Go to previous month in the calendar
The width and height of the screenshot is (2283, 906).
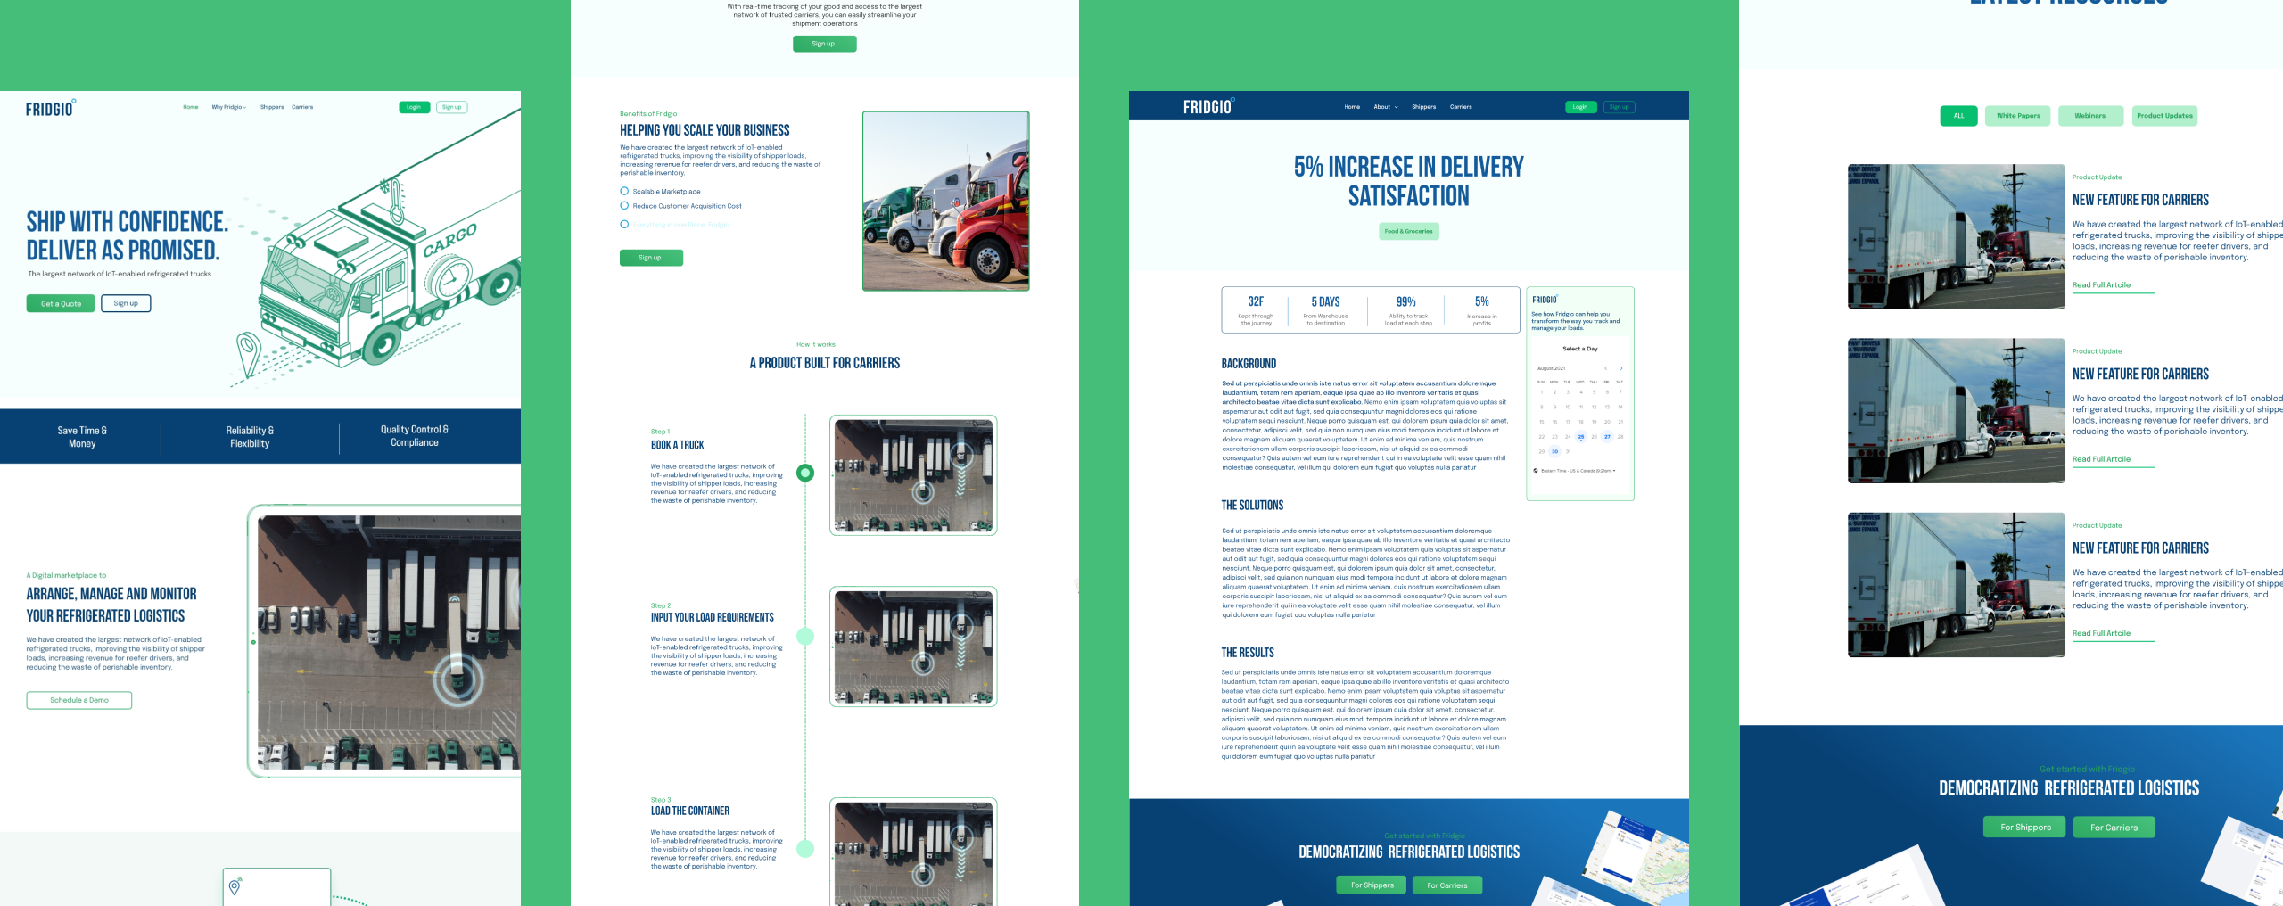1606,368
